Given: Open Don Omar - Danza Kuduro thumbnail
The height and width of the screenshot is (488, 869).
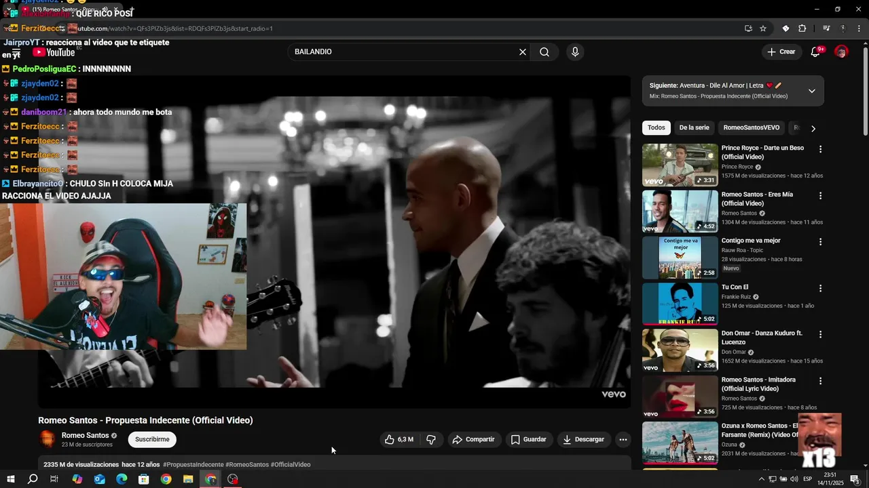Looking at the screenshot, I should 680,350.
